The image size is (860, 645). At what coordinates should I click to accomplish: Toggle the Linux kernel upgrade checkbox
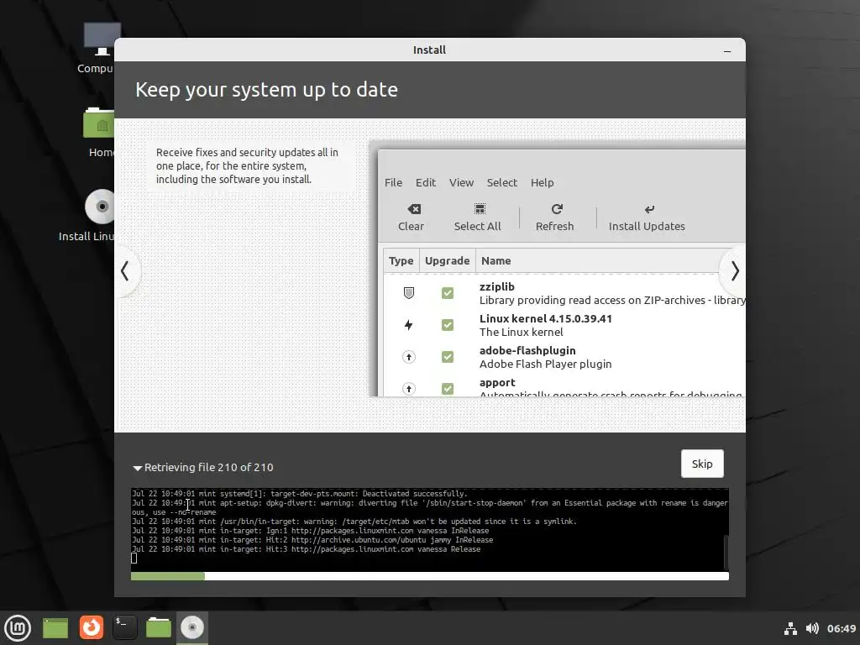(448, 325)
